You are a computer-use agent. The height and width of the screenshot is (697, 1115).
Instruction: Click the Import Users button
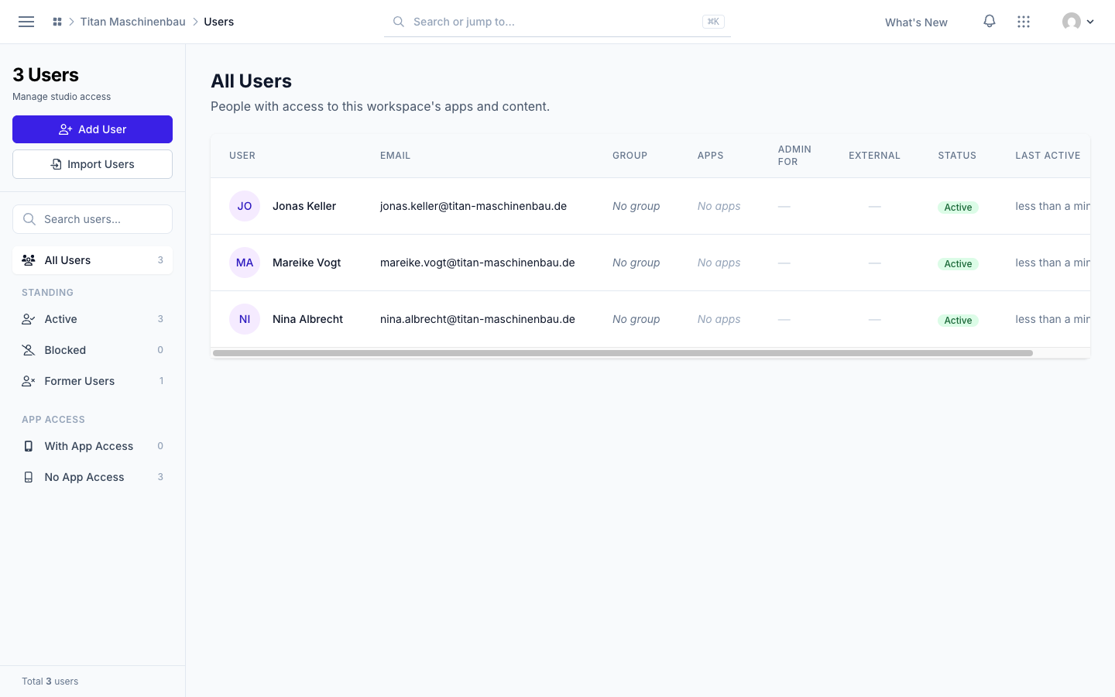point(92,164)
